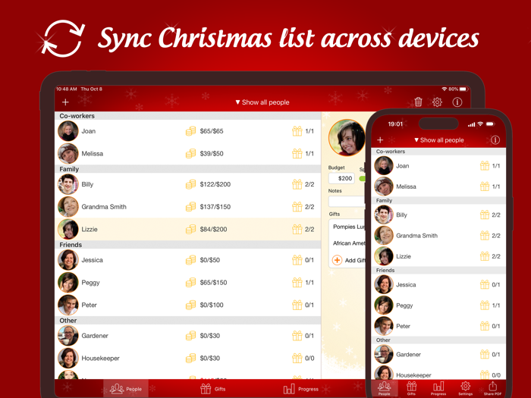Screen dimensions: 531x398
Task: Click Joan's gift icon on tablet
Action: [297, 131]
